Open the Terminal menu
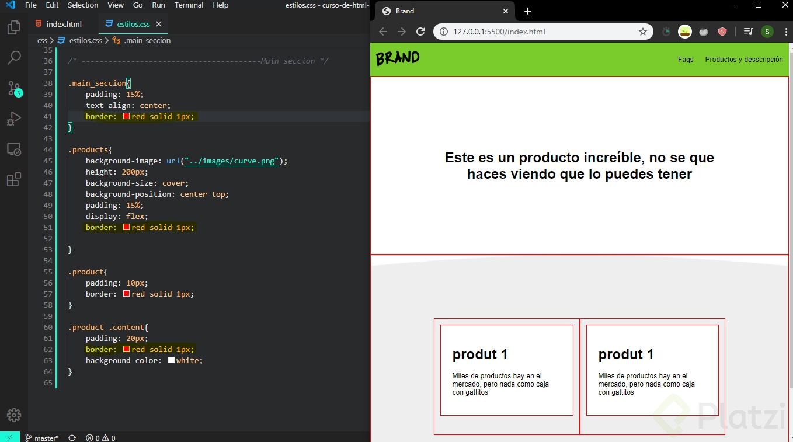The image size is (793, 442). click(189, 5)
